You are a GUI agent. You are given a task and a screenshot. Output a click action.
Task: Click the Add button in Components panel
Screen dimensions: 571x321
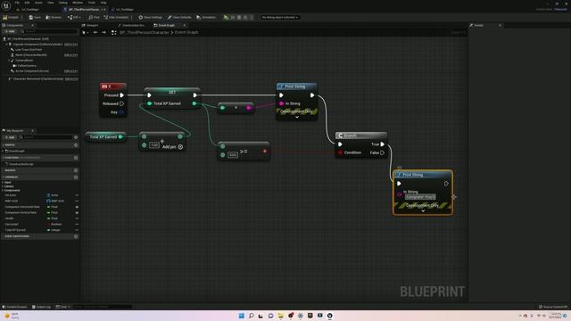[x=10, y=31]
